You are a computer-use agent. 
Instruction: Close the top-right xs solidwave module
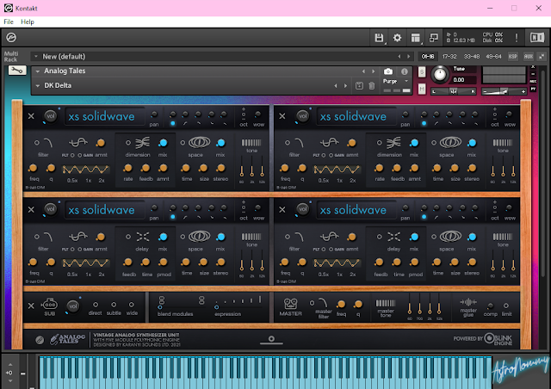[x=282, y=116]
